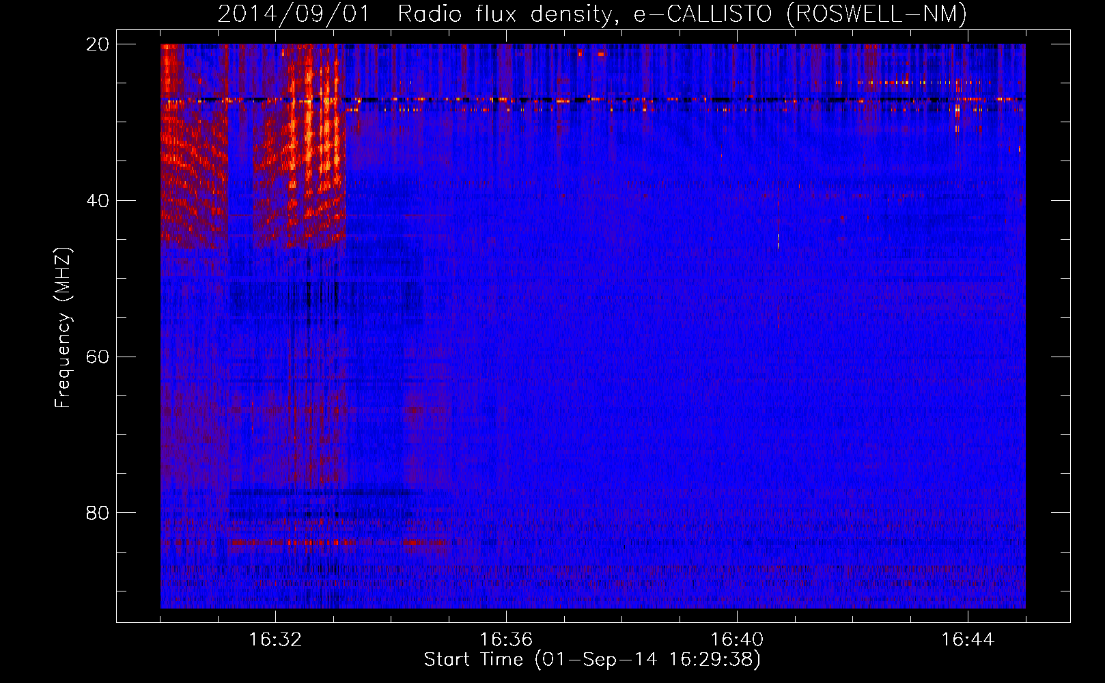The height and width of the screenshot is (683, 1105).
Task: Click the 40 frequency tick label
Action: pyautogui.click(x=98, y=201)
